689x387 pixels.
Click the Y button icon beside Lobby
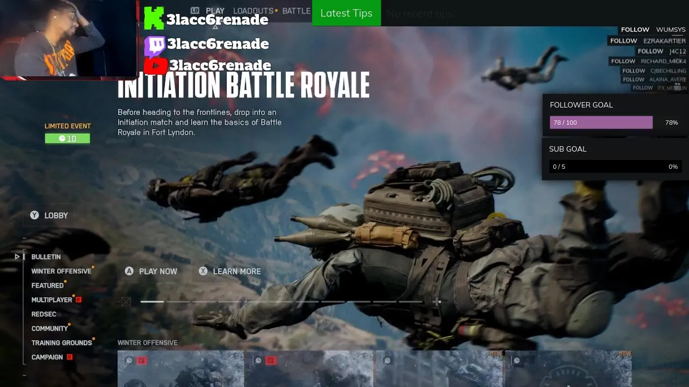(34, 215)
